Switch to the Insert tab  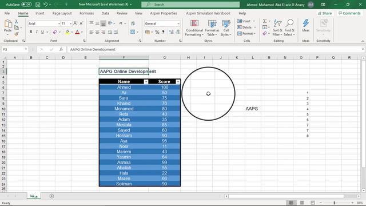[x=40, y=13]
